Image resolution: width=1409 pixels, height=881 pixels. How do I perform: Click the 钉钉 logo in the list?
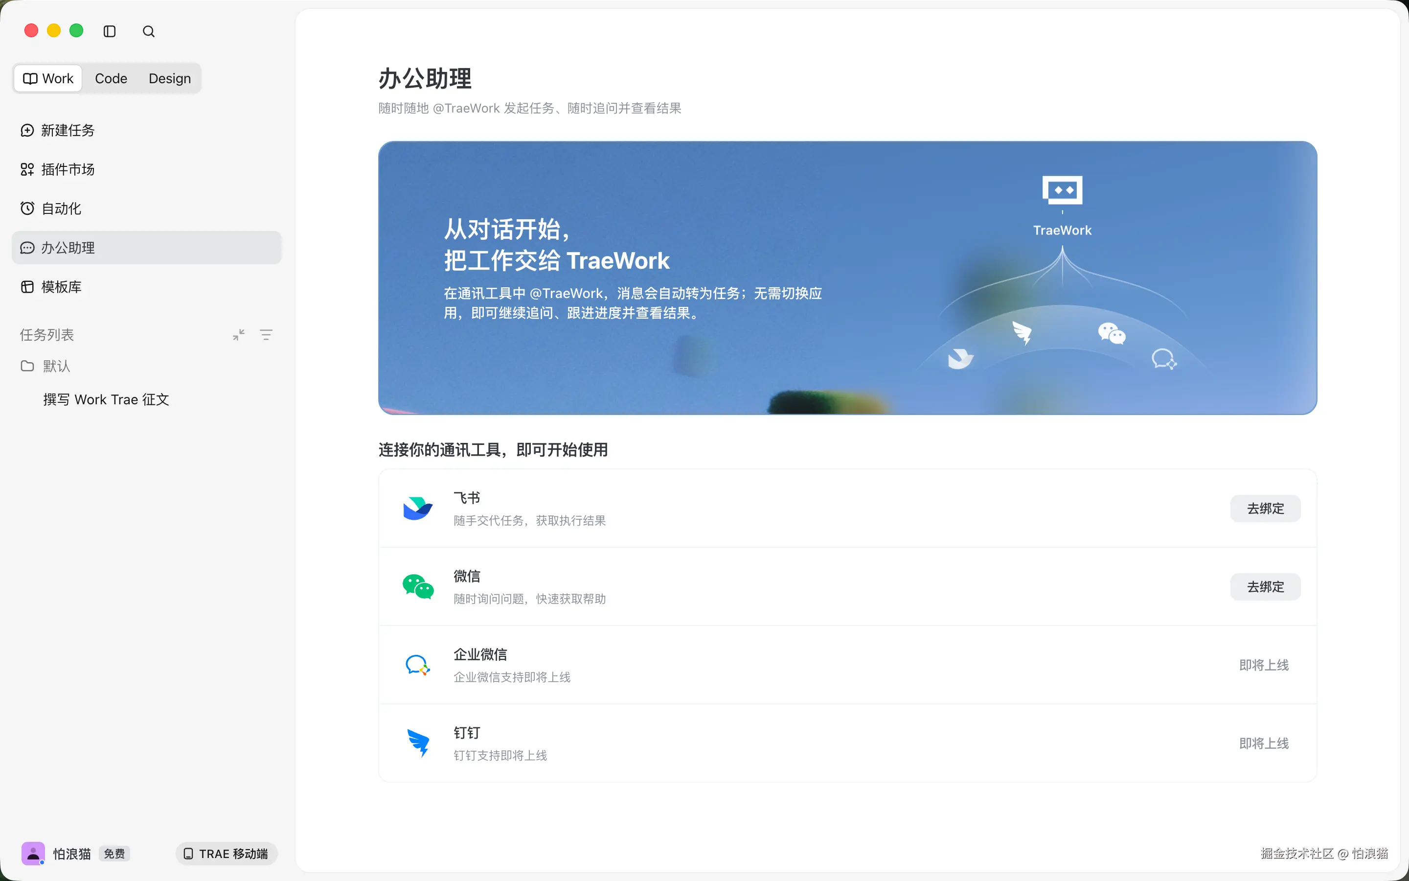coord(419,743)
